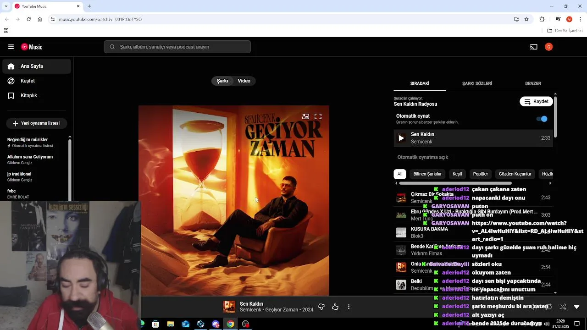Viewport: 587px width, 330px height.
Task: Open the mini player icon on album art
Action: pyautogui.click(x=305, y=116)
